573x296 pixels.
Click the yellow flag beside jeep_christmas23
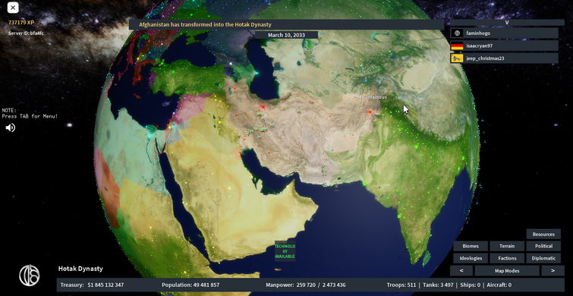[457, 58]
